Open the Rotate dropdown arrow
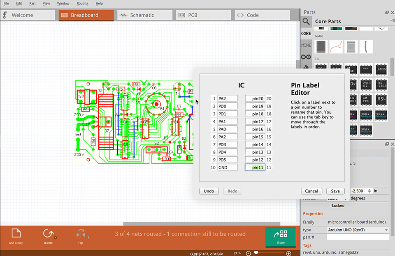This screenshot has height=256, width=395. [55, 237]
